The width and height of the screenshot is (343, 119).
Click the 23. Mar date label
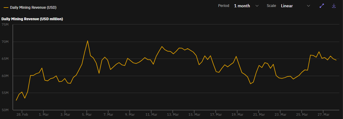coord(280,115)
